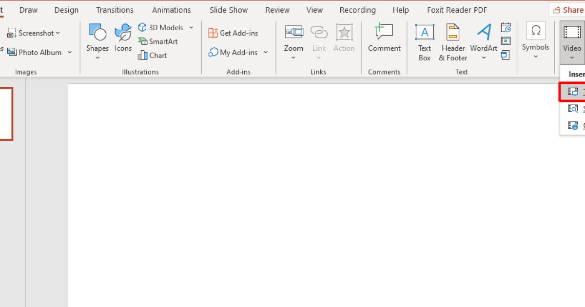Expand the 3D Models dropdown arrow
585x307 pixels.
point(191,28)
